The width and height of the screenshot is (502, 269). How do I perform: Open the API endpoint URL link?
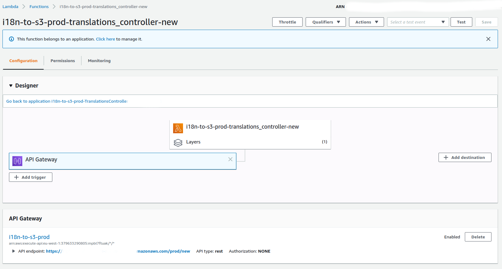[x=118, y=251]
